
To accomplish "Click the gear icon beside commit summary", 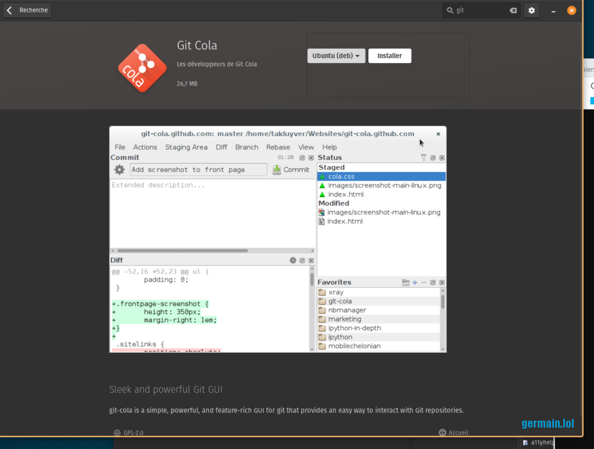I will tap(119, 170).
